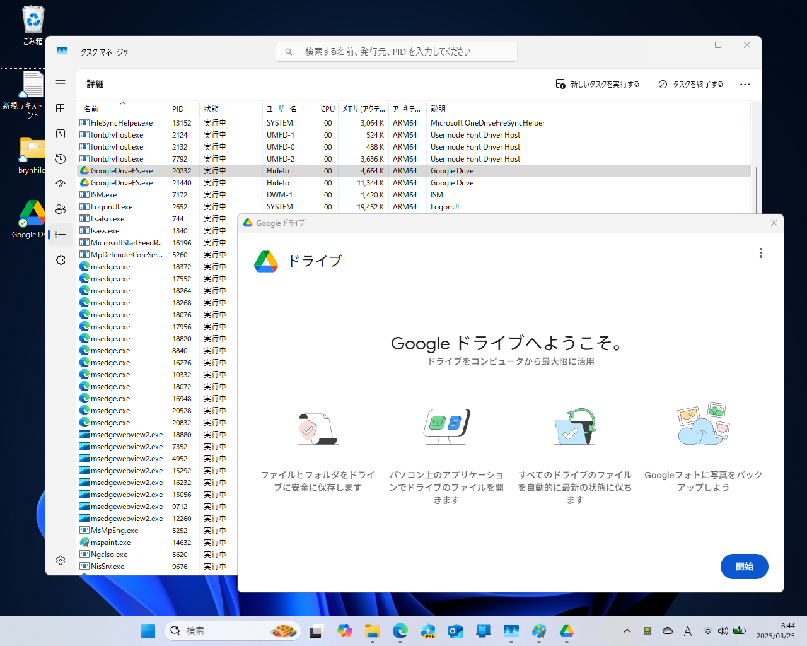Viewport: 807px width, 646px height.
Task: Open the Processes view in Task Manager sidebar
Action: [61, 109]
